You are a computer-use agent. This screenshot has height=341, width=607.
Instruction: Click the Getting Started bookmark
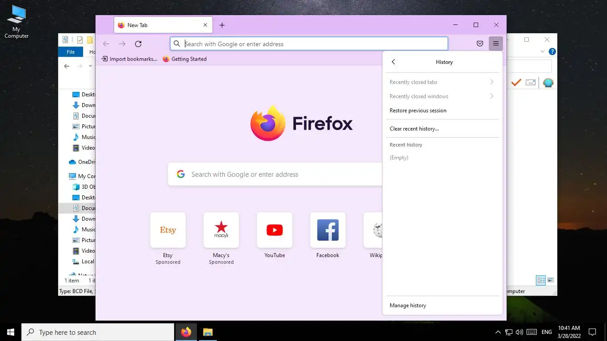pos(184,59)
